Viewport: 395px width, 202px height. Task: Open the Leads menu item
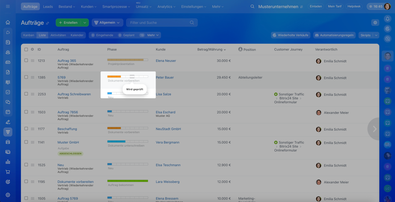[x=48, y=6]
